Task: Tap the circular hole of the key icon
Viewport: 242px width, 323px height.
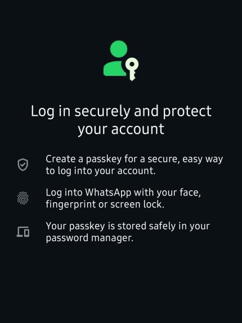Action: point(132,64)
